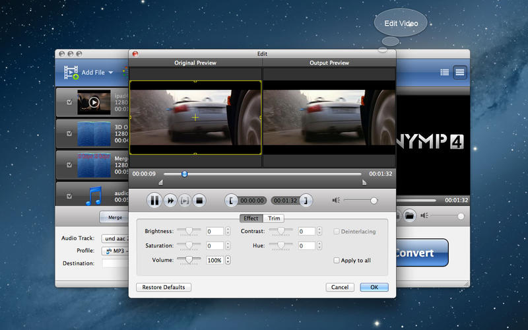This screenshot has height=330, width=528.
Task: Uncheck the first video file checkbox
Action: pos(69,102)
